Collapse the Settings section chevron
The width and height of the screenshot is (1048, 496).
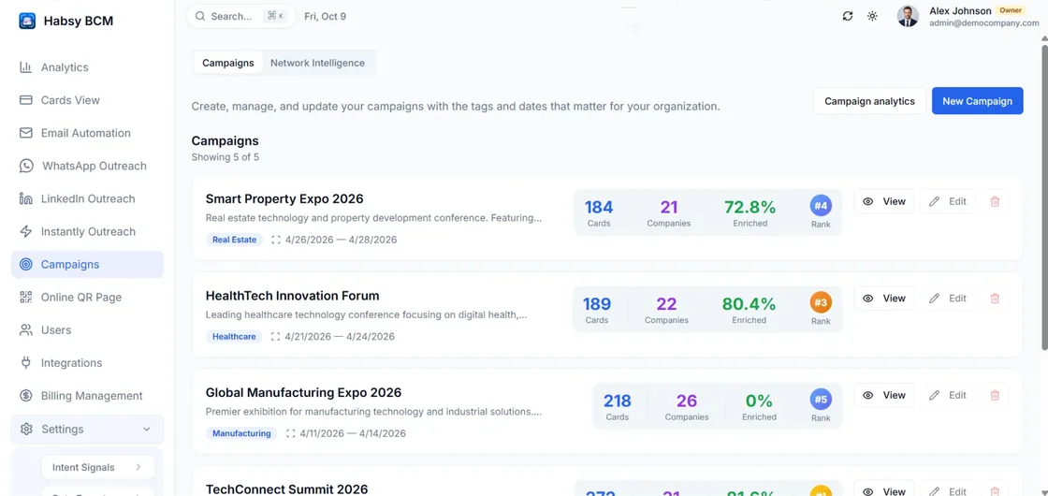[146, 429]
